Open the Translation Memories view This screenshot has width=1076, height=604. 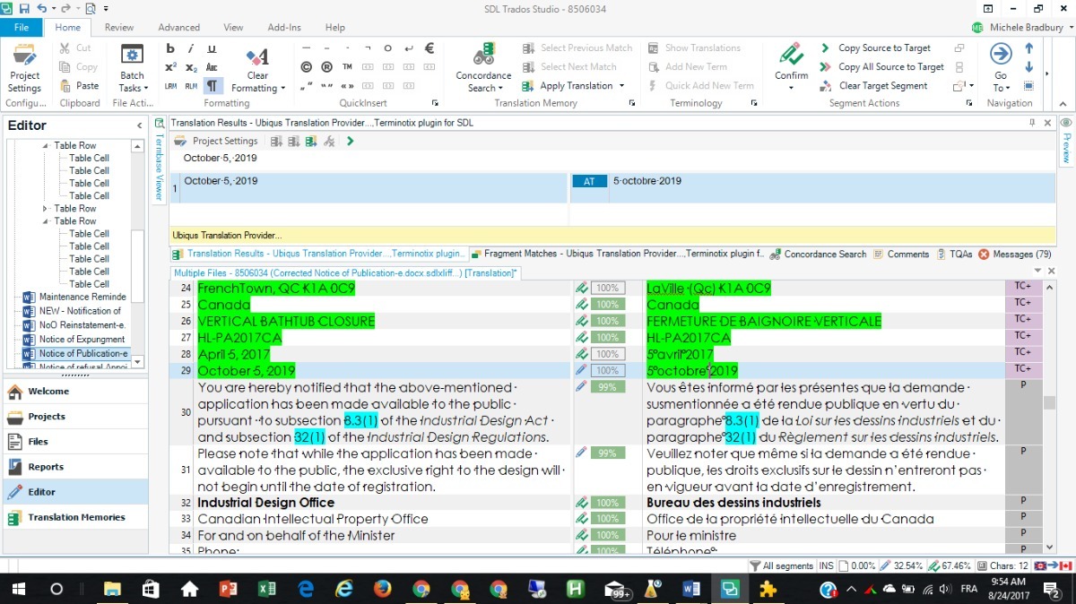74,517
